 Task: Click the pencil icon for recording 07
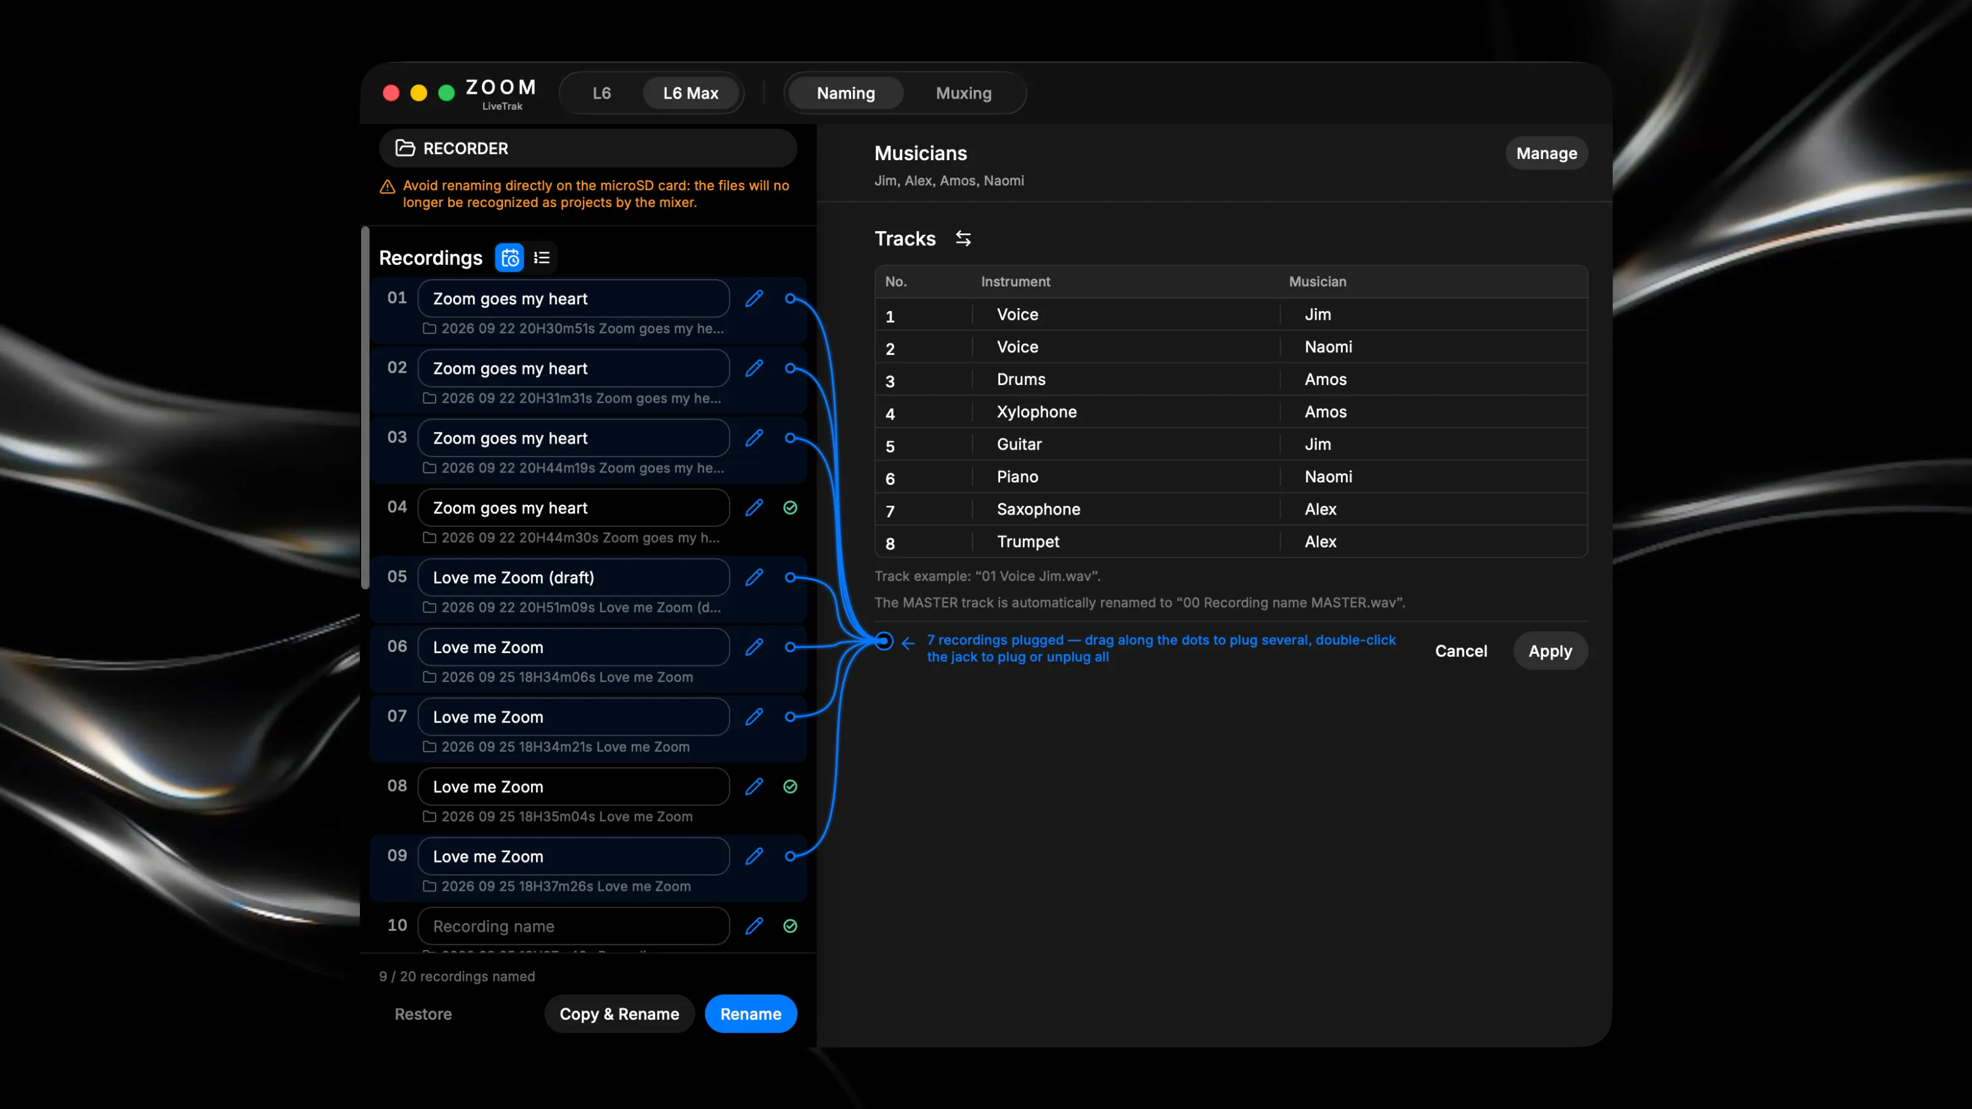click(754, 717)
